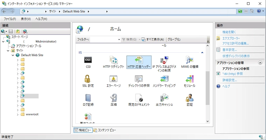Screen dimensions: 266x140
Task: Click the network icon in status bar corner
Action: [261, 137]
